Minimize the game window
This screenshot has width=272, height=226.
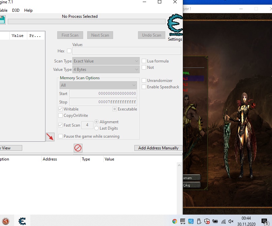click(x=241, y=9)
